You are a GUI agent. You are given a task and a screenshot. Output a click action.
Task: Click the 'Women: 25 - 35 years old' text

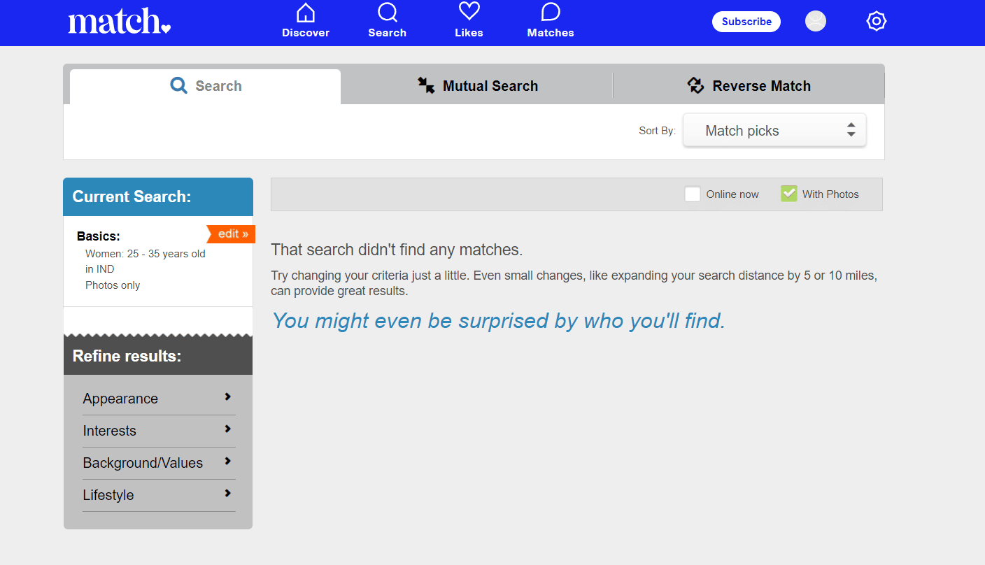146,254
